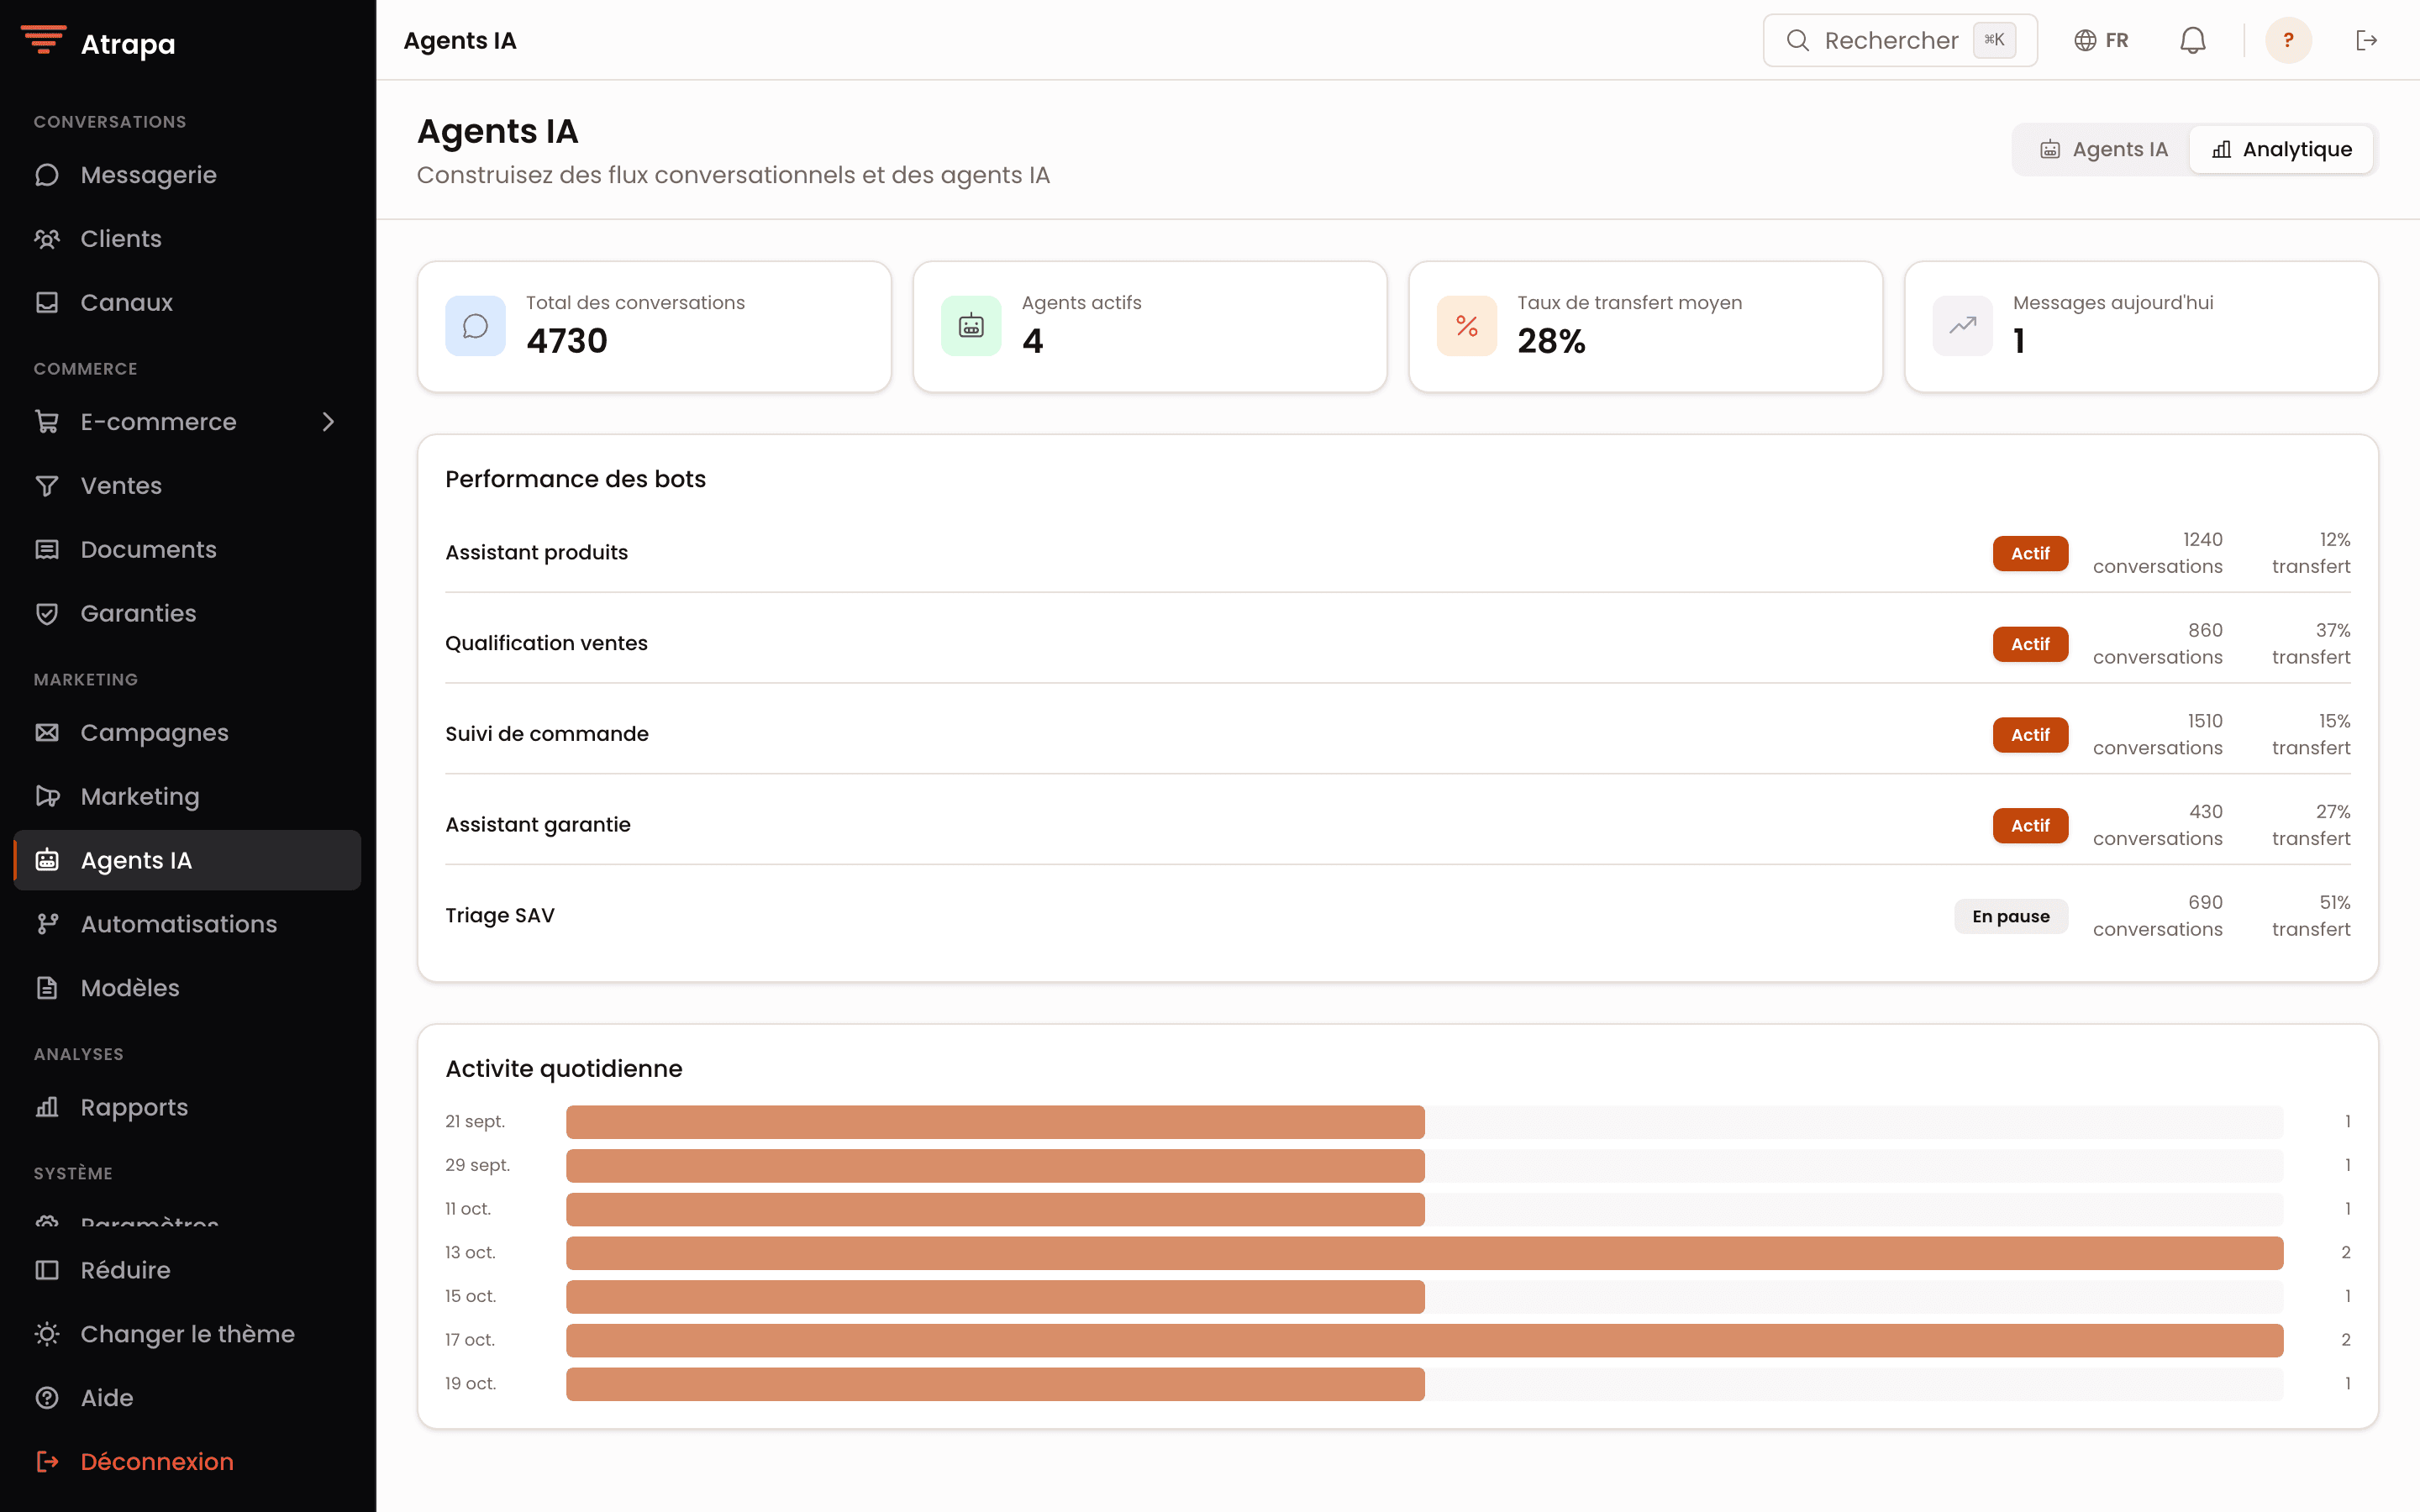The height and width of the screenshot is (1512, 2420).
Task: Open the FR language selector
Action: 2101,40
